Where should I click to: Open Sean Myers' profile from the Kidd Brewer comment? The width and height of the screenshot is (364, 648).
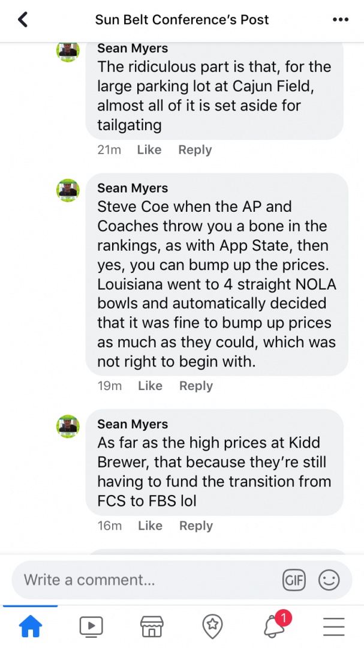133,424
